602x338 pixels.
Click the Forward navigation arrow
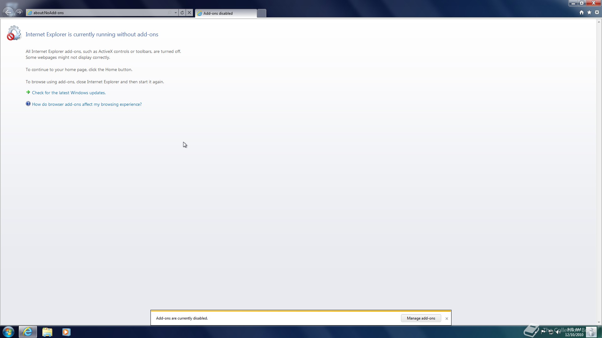coord(19,13)
